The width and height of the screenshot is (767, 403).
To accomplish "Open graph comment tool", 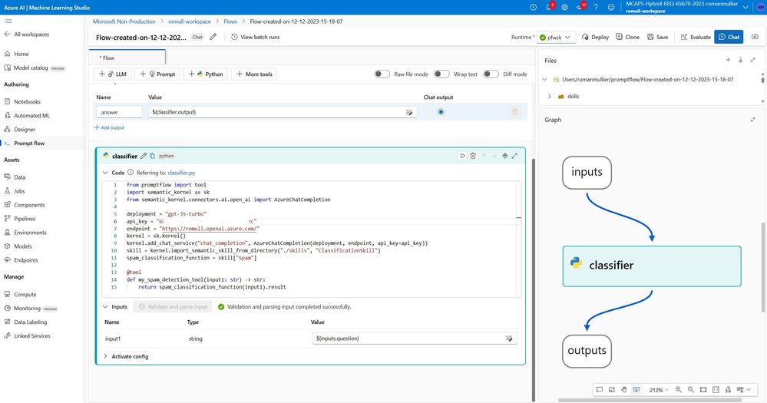I will click(x=599, y=390).
